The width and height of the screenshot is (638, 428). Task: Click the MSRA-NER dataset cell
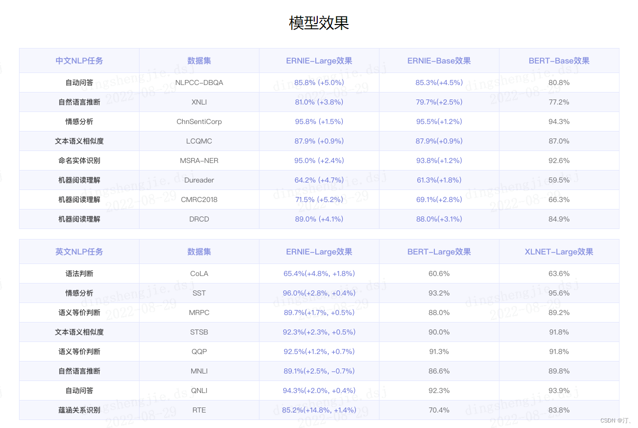199,160
